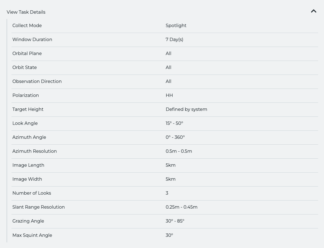Click the Max Squint Angle label
Screen dimensions: 324x248
32,235
